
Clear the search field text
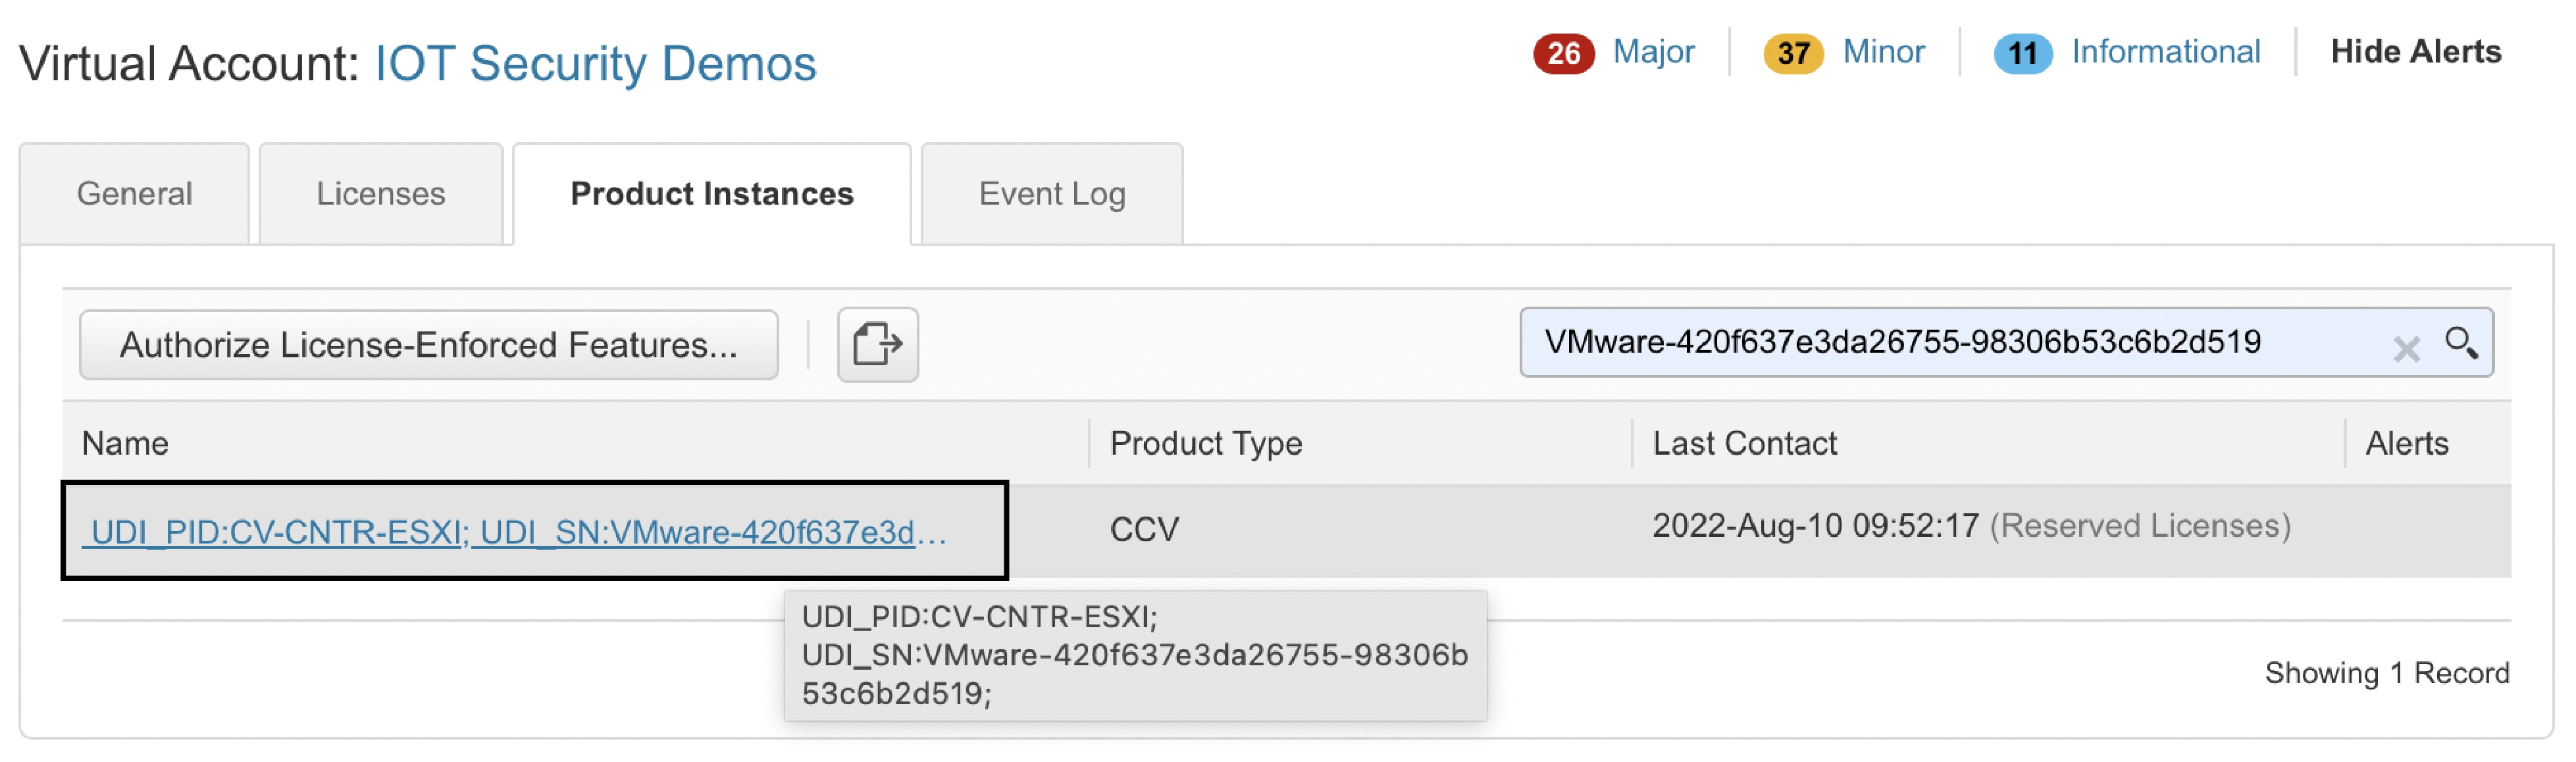(2406, 347)
